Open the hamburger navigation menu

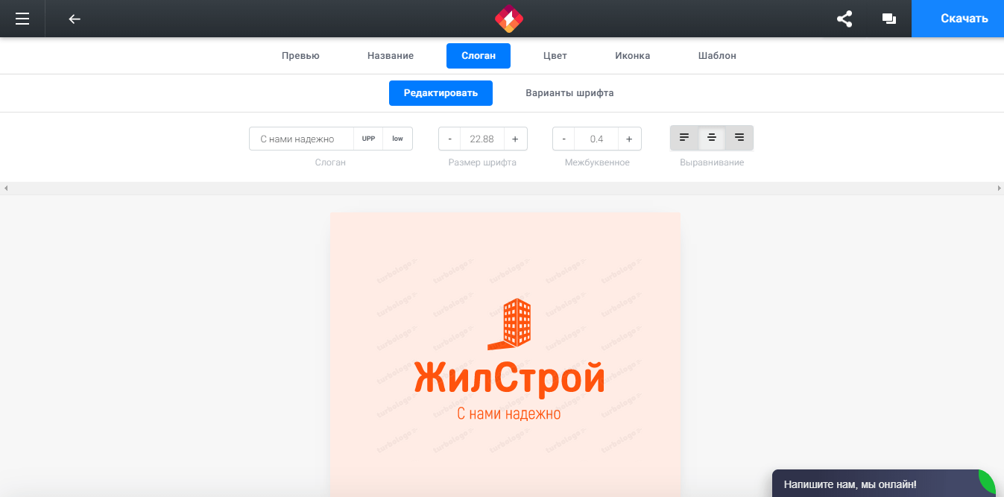tap(22, 19)
